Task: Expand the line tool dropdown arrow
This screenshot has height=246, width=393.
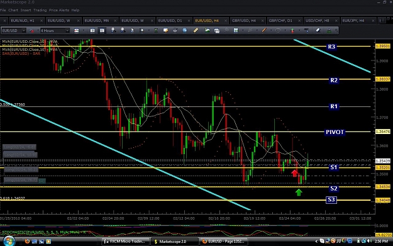Action: 271,31
